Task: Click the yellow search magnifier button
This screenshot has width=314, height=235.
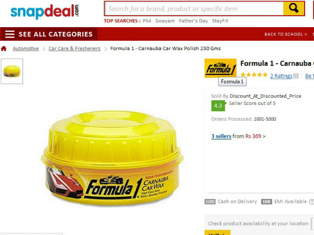Action: [294, 8]
